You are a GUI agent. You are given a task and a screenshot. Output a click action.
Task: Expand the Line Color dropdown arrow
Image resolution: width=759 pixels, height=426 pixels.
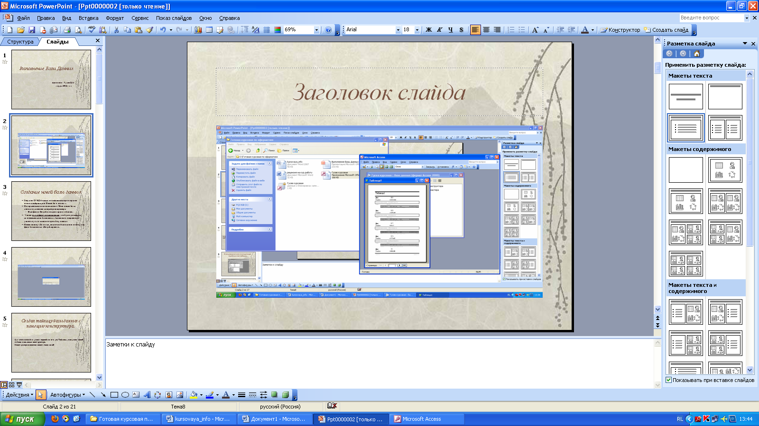(217, 395)
